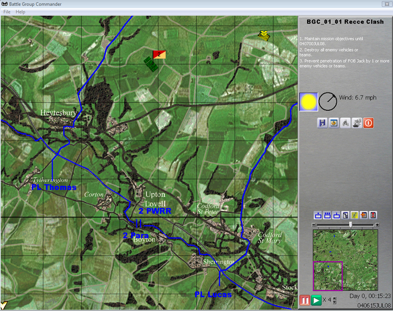Click the single-dot unit symbol icon
Viewport: 393px width, 311px height.
pos(318,216)
